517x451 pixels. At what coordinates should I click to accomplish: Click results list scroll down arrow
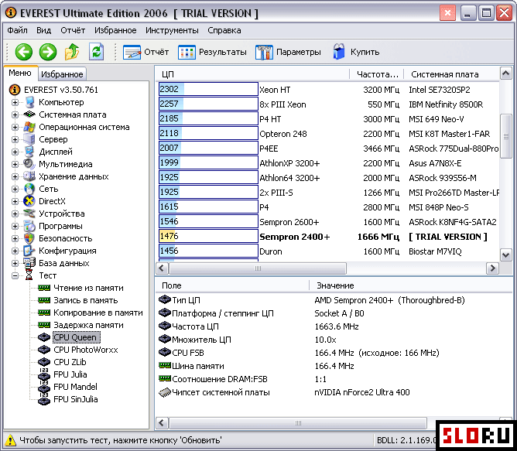tap(506, 255)
